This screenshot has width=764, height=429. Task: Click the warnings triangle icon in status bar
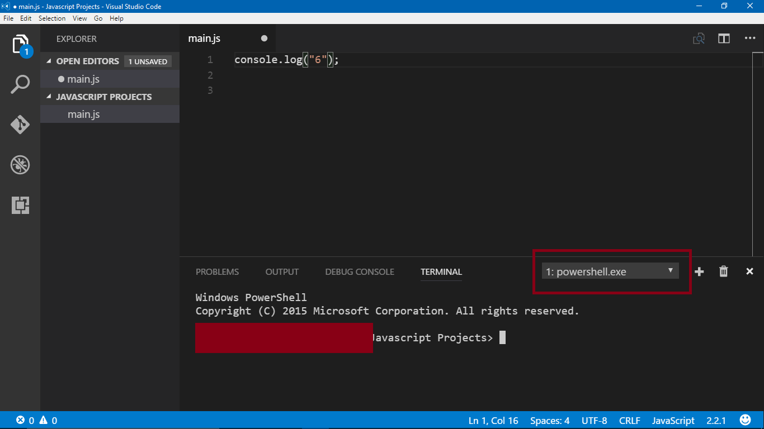click(x=43, y=420)
